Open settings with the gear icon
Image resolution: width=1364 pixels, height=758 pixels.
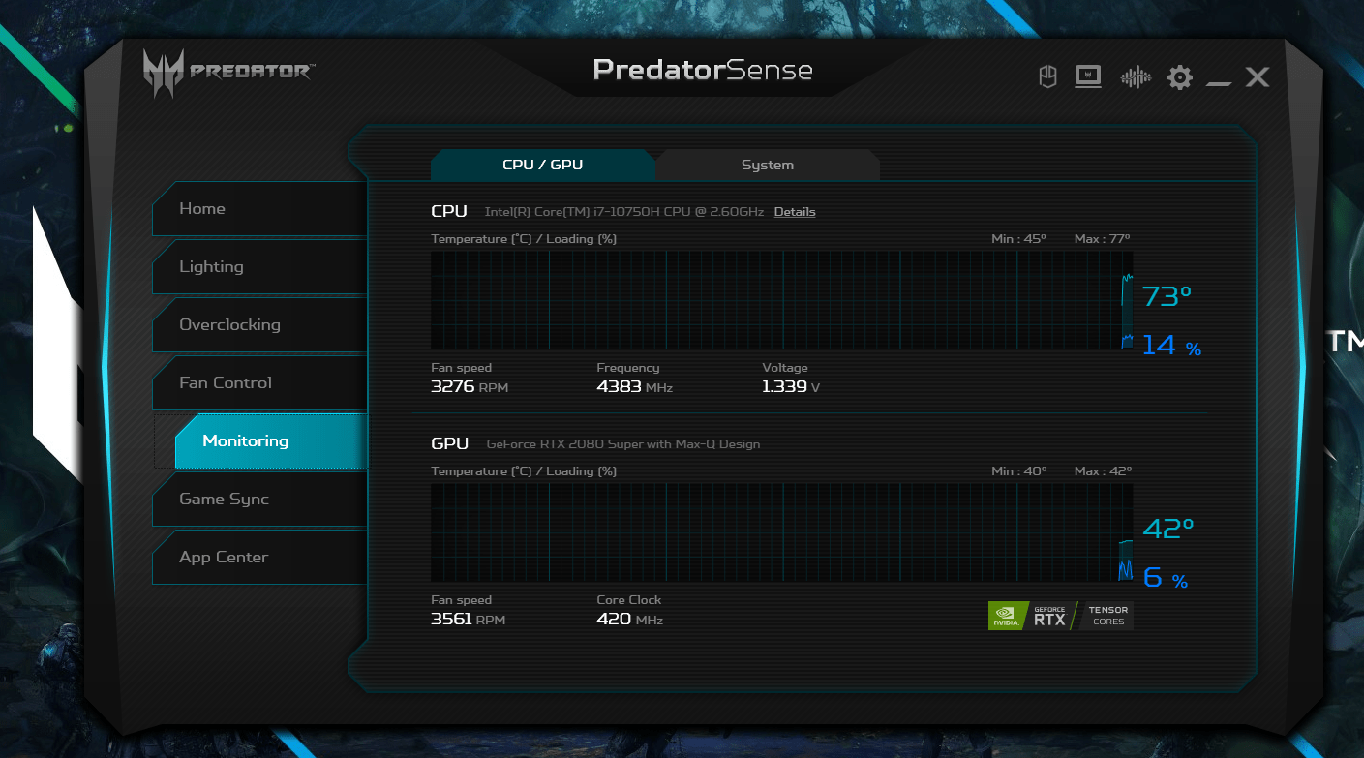coord(1179,77)
